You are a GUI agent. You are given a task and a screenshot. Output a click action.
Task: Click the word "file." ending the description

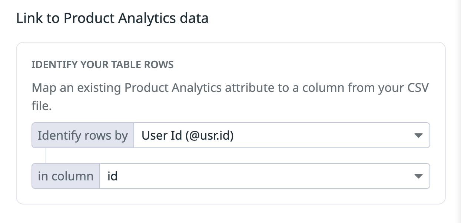pos(41,106)
